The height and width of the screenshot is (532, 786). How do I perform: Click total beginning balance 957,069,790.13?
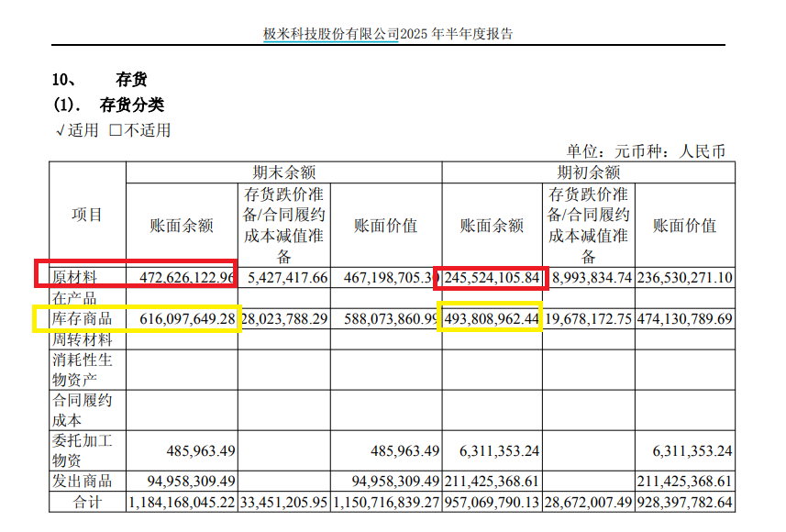point(492,503)
